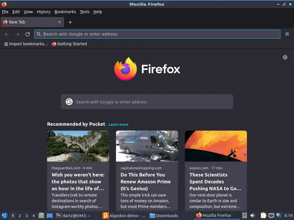
Task: Switch to workspace 2
Action: pyautogui.click(x=20, y=216)
